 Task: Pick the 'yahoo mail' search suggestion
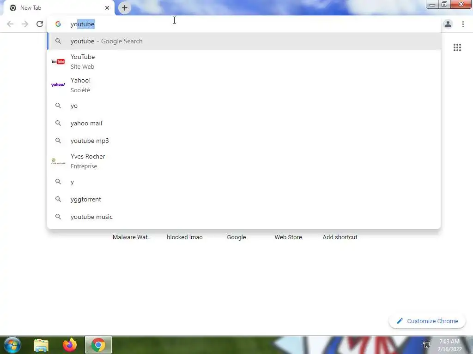click(x=244, y=124)
